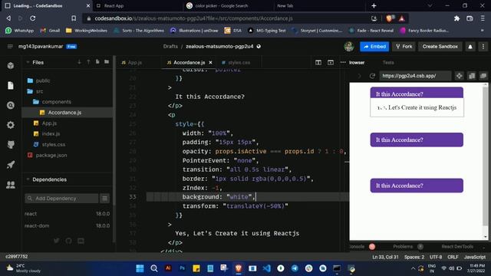The height and width of the screenshot is (276, 491).
Task: Toggle the preview layout icon
Action: click(331, 63)
